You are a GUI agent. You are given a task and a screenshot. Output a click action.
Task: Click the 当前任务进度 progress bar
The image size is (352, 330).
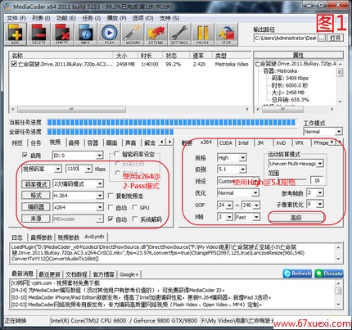(172, 123)
